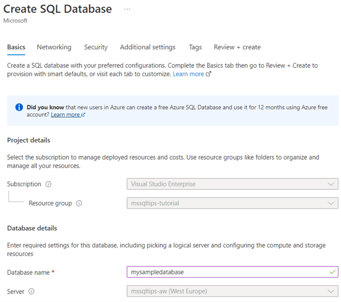This screenshot has width=341, height=302.
Task: Open the Subscription dropdown
Action: 232,184
